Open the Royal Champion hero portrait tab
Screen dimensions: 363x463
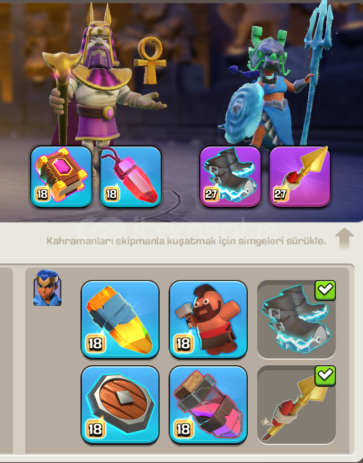(x=47, y=288)
